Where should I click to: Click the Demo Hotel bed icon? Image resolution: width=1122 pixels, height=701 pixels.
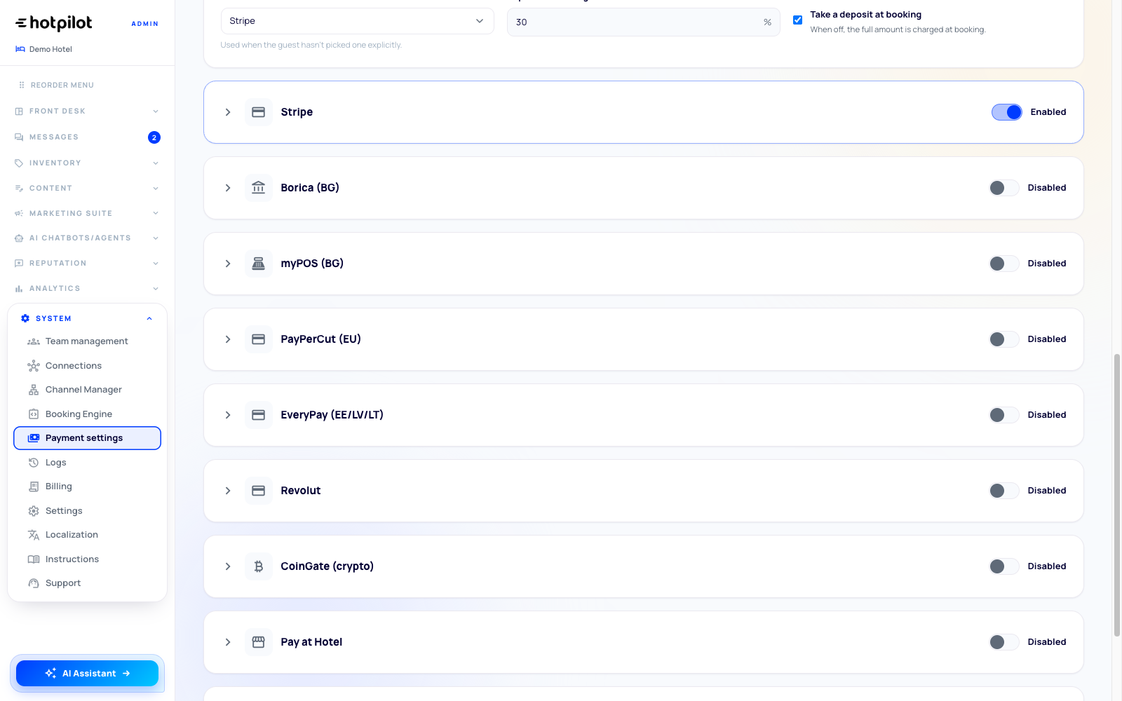[x=20, y=49]
